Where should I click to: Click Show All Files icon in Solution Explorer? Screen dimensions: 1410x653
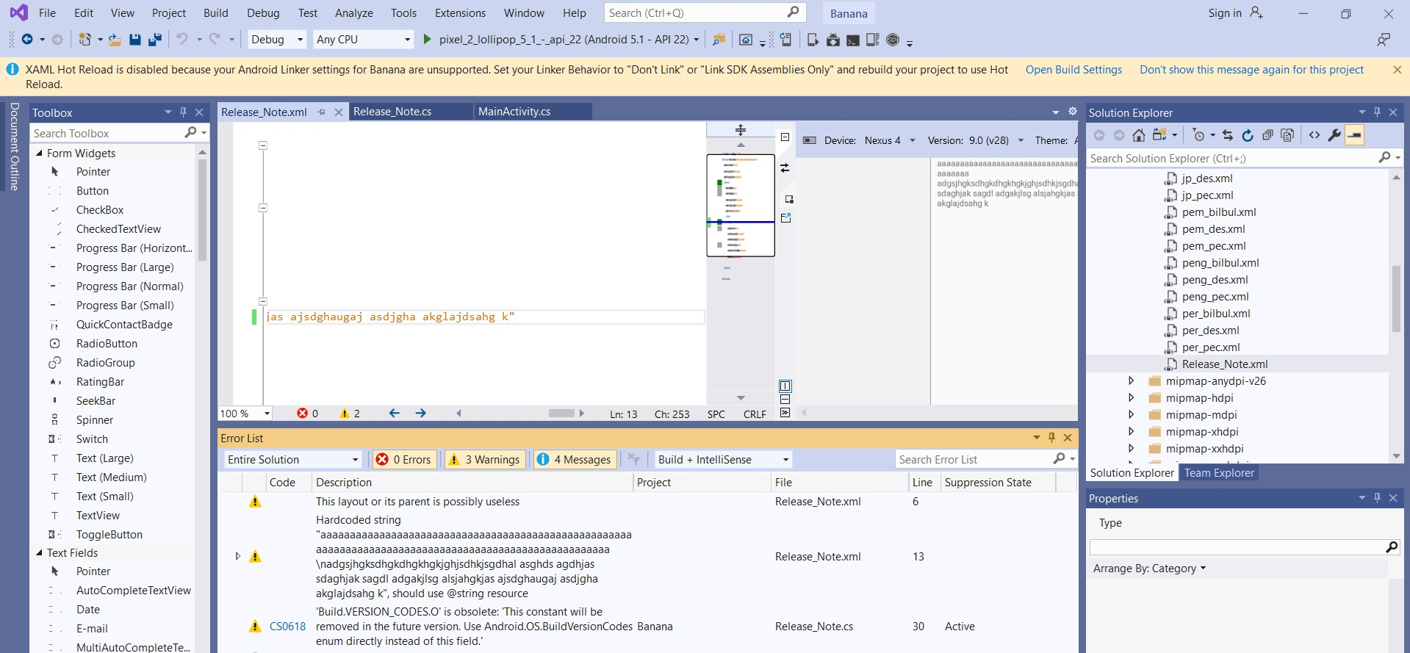(x=1287, y=135)
